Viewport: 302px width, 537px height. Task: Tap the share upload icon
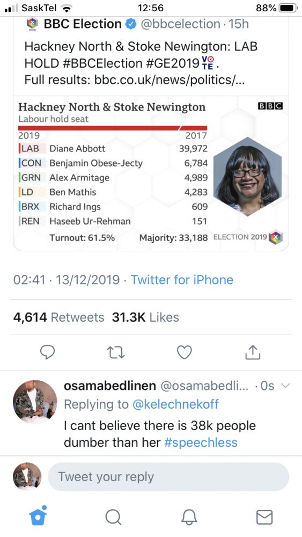[253, 352]
